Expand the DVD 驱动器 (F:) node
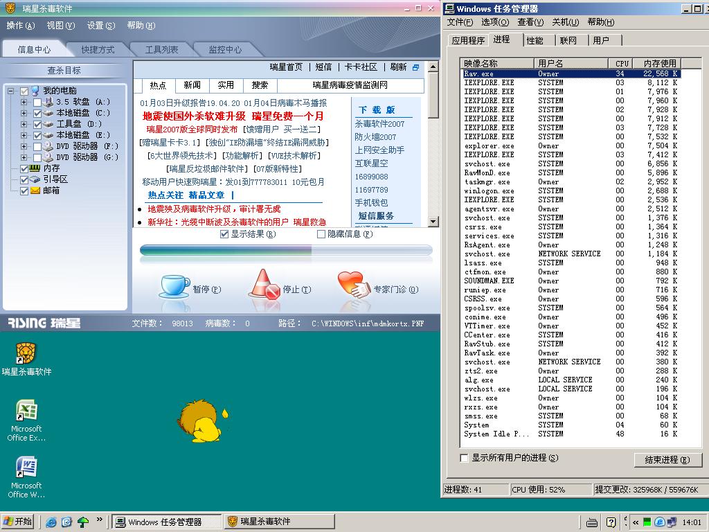The width and height of the screenshot is (709, 532). 24,146
